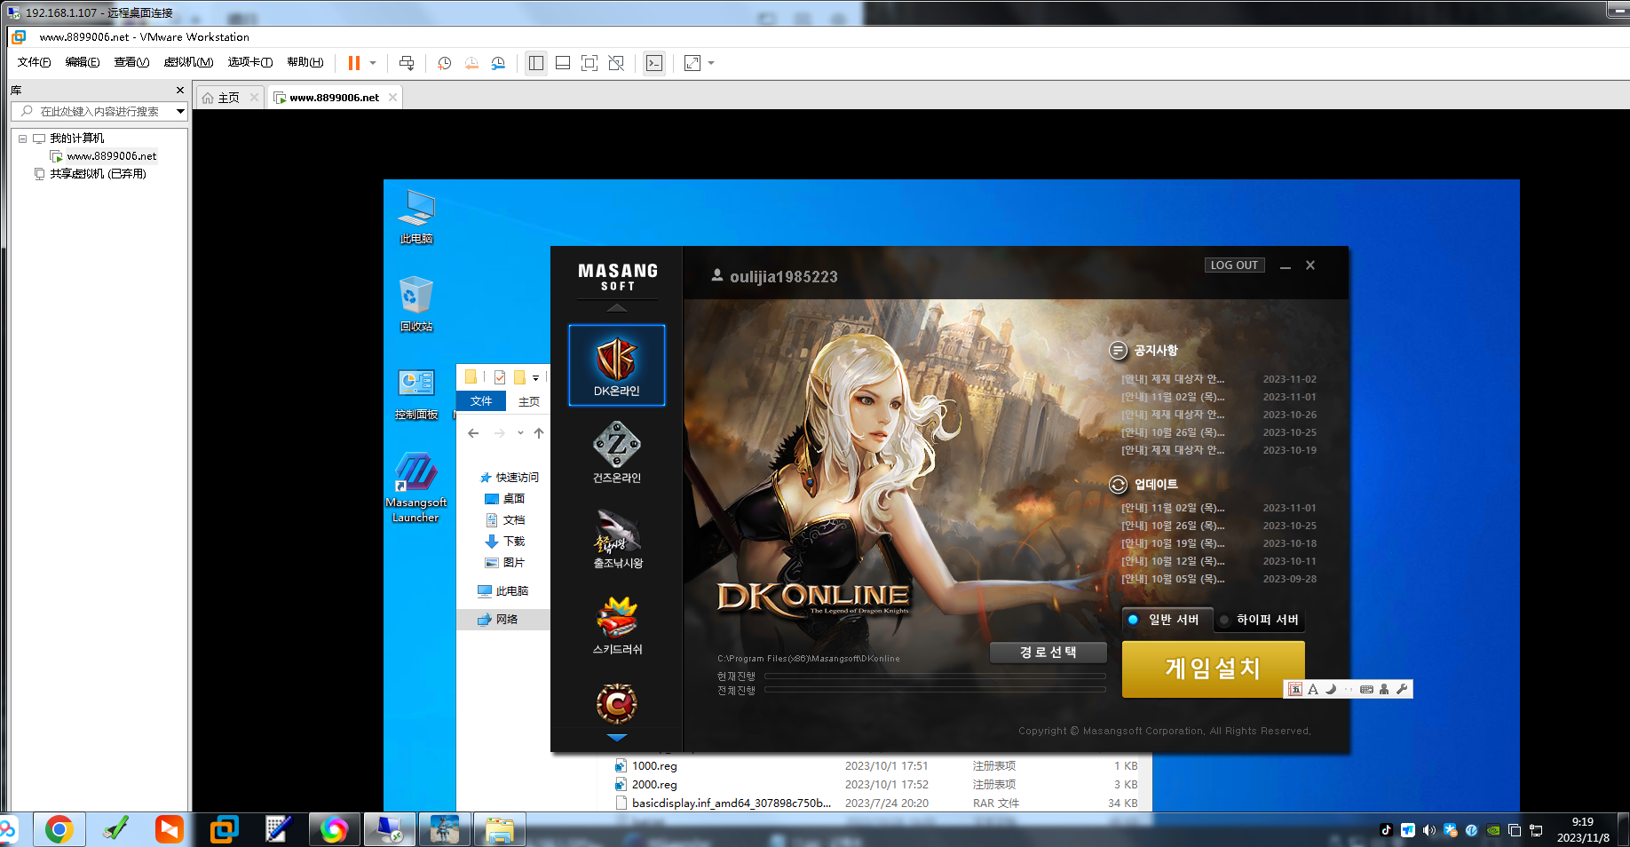Click the 경로선택 path select button

[1048, 653]
